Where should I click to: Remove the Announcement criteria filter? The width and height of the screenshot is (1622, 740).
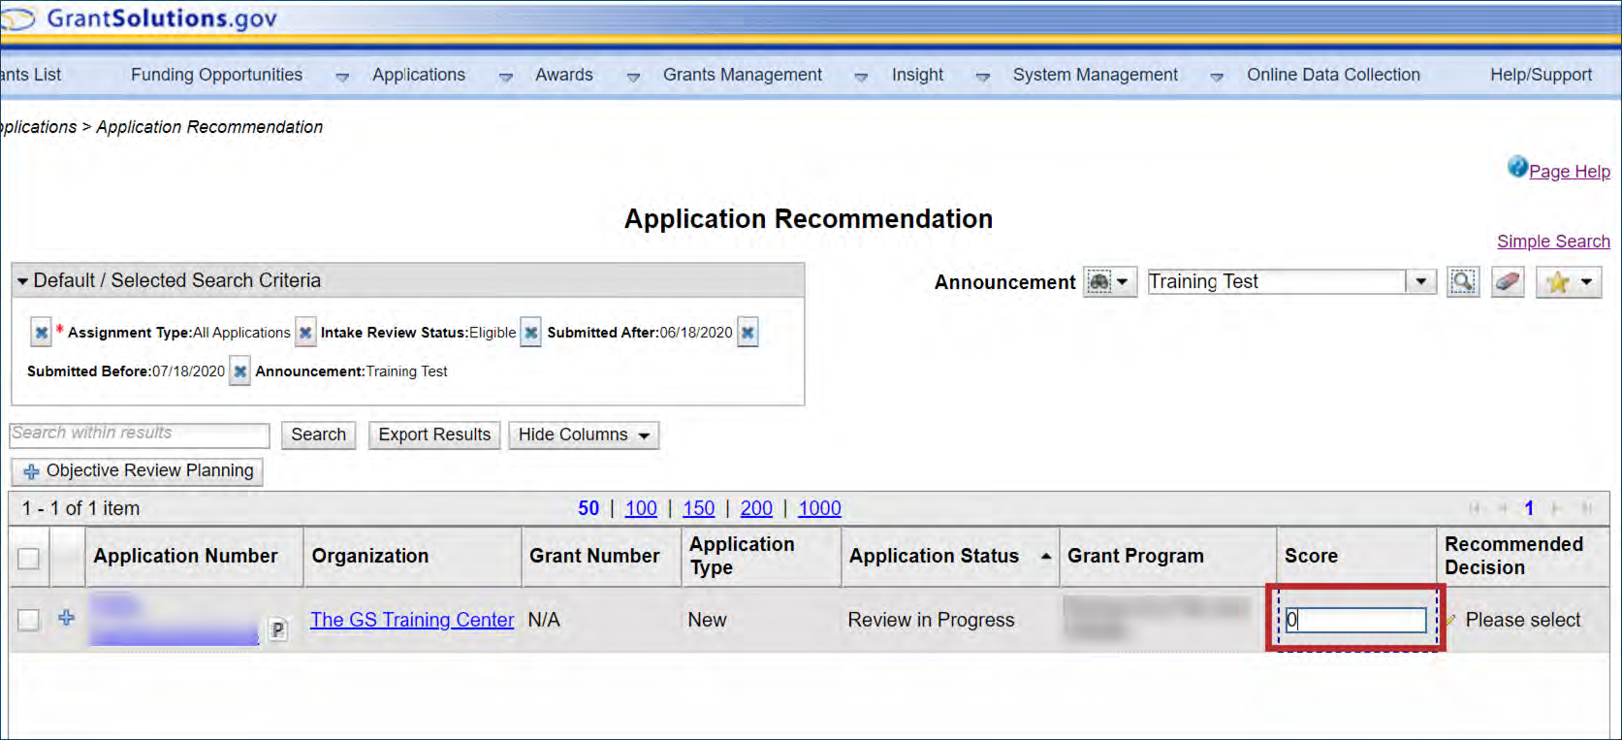pos(240,371)
